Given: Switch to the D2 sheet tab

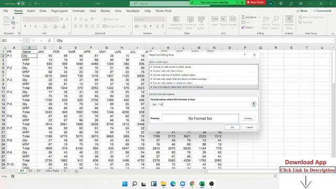Looking at the screenshot, I should [x=30, y=171].
